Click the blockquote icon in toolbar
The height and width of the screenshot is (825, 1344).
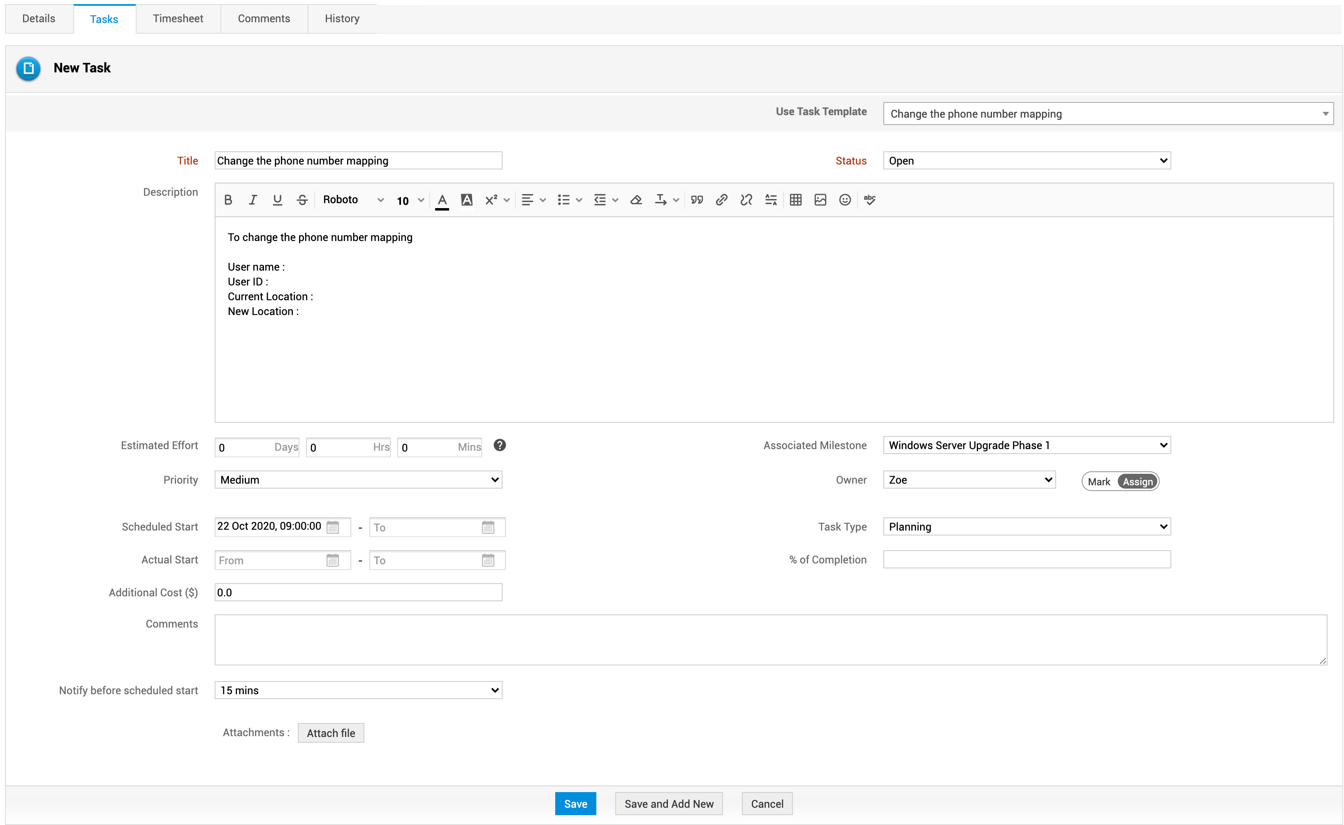(x=697, y=200)
